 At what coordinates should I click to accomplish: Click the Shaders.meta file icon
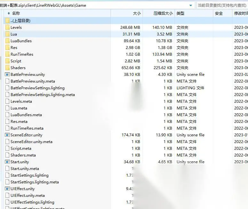[7, 155]
